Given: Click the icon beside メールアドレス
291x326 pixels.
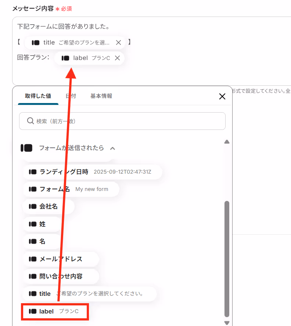Looking at the screenshot, I should [33, 259].
